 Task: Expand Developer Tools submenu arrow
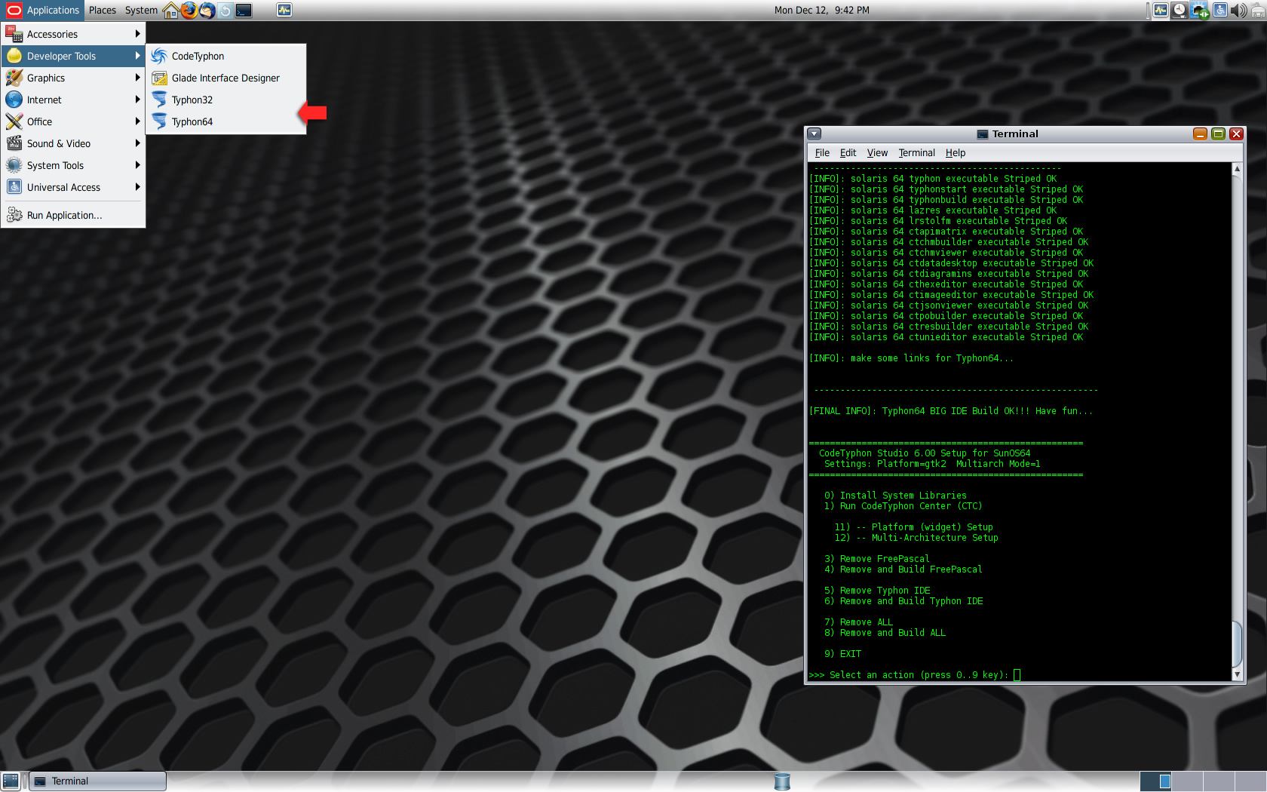tap(137, 56)
